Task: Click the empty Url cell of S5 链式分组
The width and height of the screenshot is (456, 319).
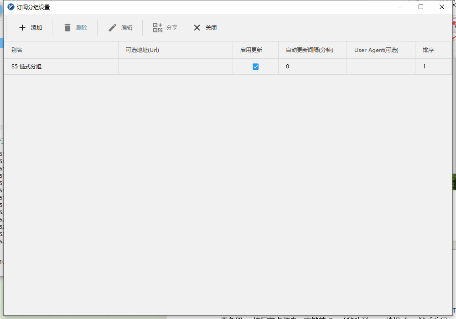Action: 175,67
